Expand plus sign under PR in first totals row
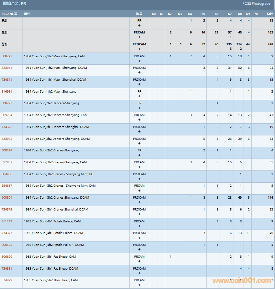The image size is (275, 289). (139, 25)
